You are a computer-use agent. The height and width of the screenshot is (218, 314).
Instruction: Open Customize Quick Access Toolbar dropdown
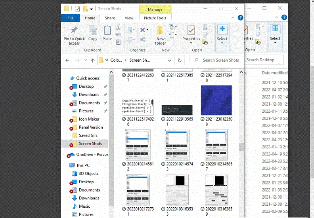tap(91, 9)
